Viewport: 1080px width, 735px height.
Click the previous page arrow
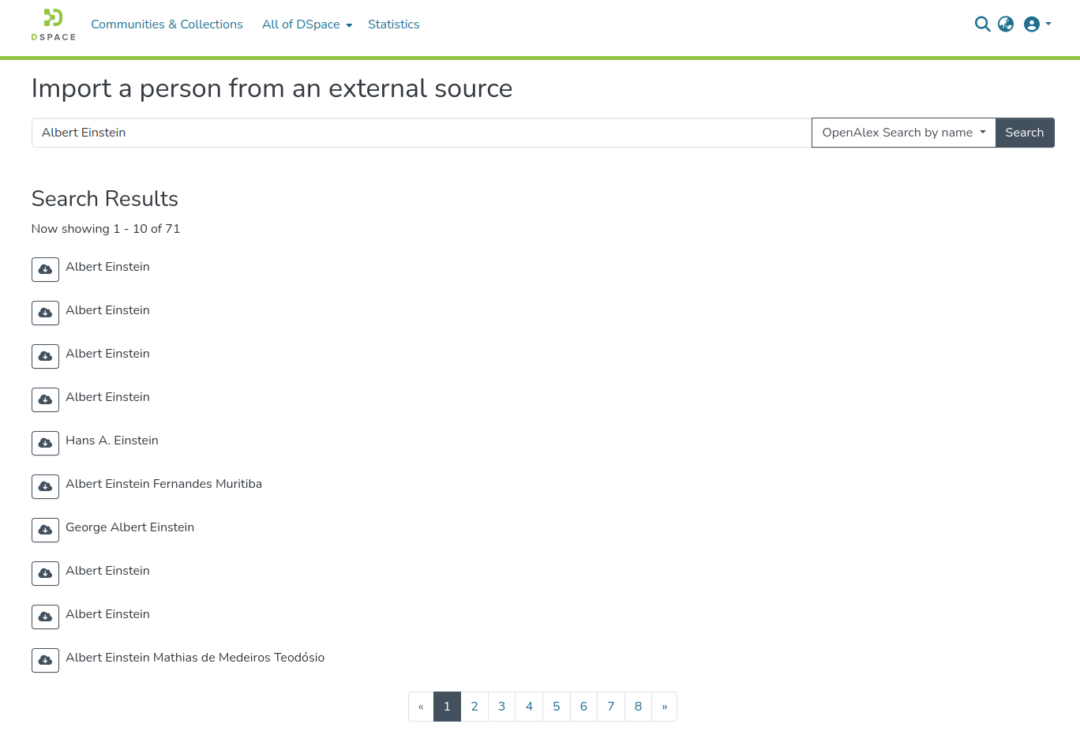(x=421, y=707)
